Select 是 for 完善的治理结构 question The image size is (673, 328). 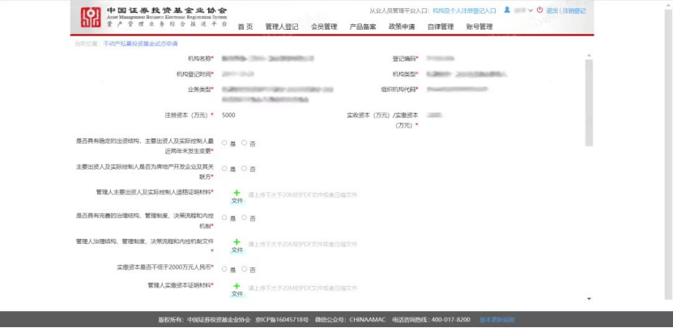tap(224, 217)
